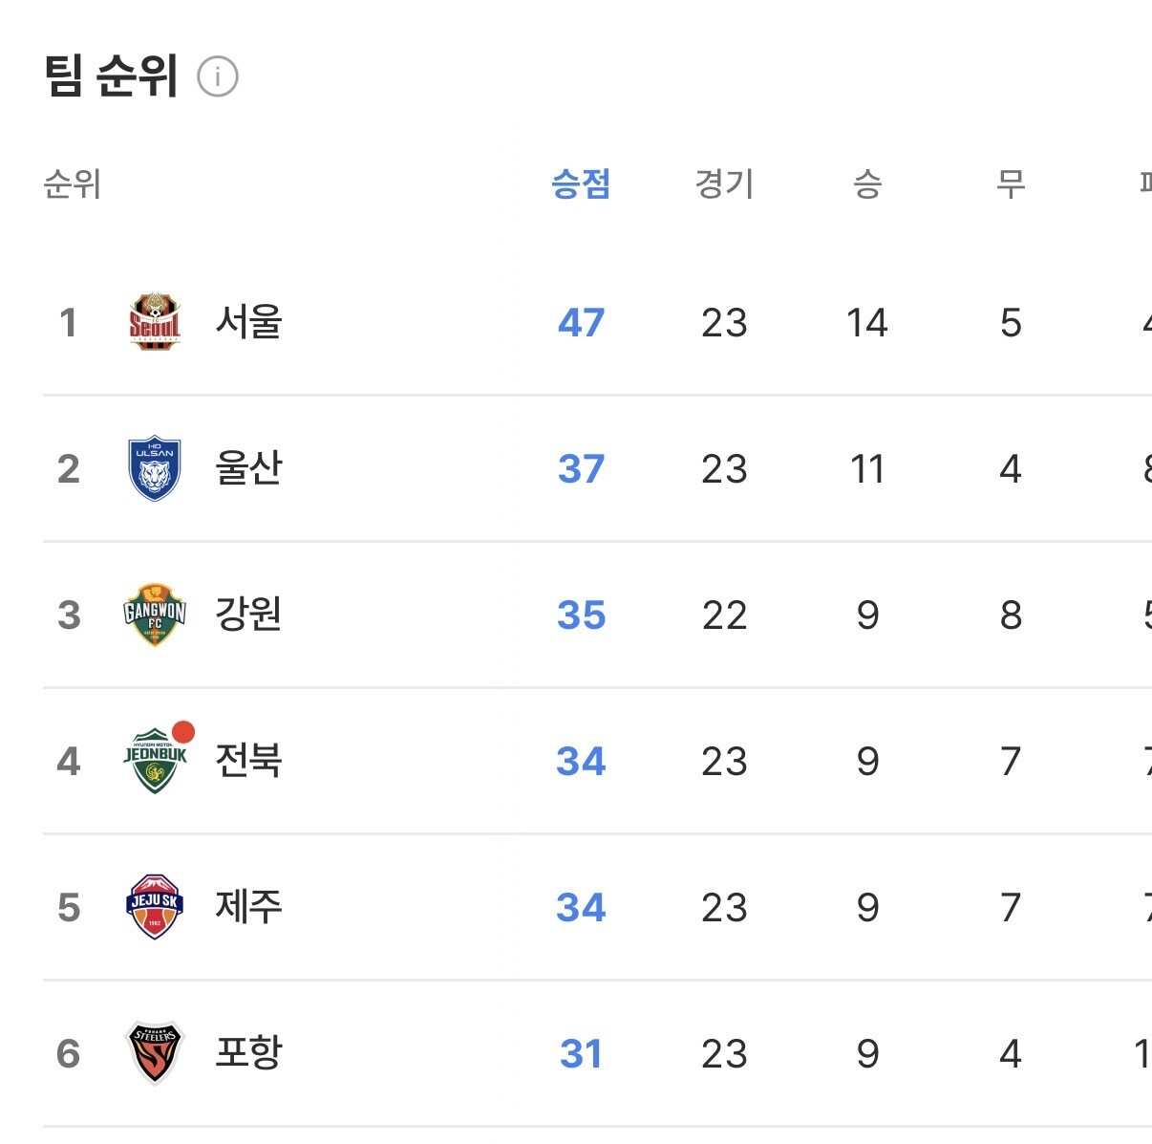Sort by the 승점 column header

click(581, 183)
